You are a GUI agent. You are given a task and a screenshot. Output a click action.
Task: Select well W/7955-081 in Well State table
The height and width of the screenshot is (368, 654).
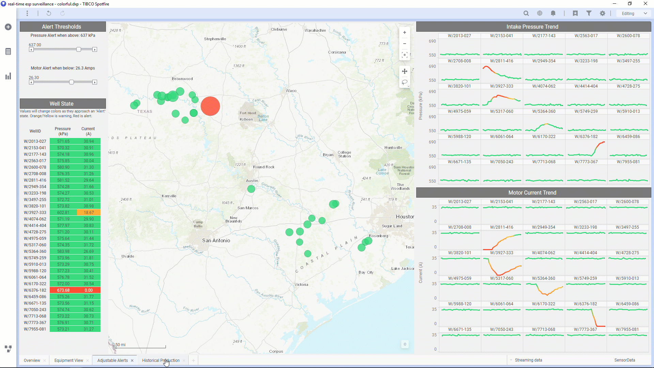pyautogui.click(x=35, y=329)
